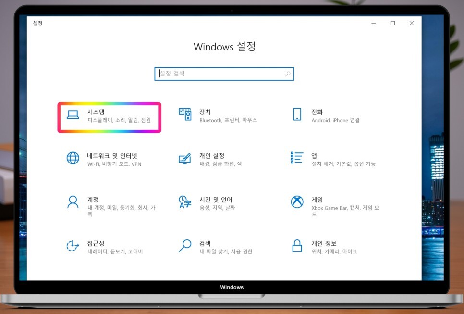Open 게임 settings title
The height and width of the screenshot is (314, 464).
tap(317, 200)
